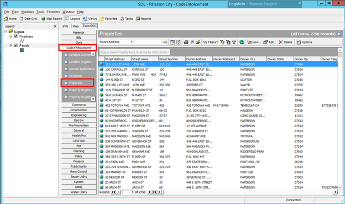
Task: Click globe icon for 144 N 3RD ST row
Action: pos(101,80)
